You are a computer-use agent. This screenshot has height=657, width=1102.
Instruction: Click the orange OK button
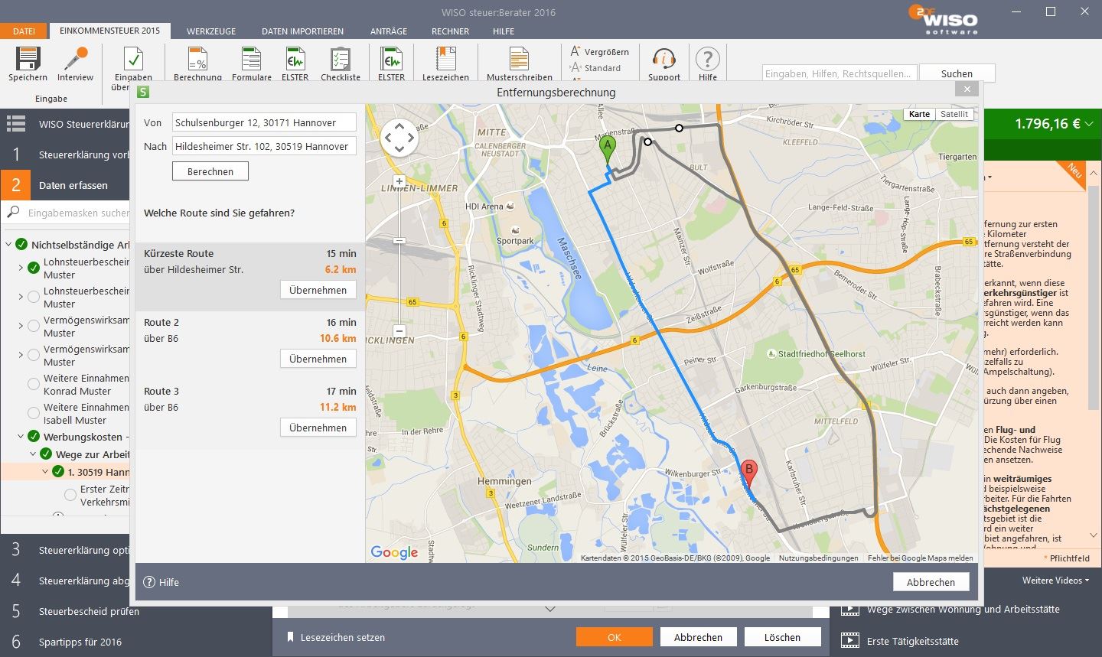tap(615, 637)
